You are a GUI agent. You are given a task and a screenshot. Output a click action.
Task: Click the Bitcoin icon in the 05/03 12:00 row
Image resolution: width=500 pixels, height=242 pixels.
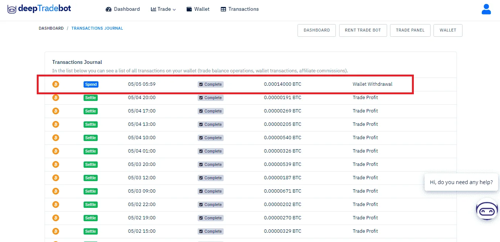(56, 178)
